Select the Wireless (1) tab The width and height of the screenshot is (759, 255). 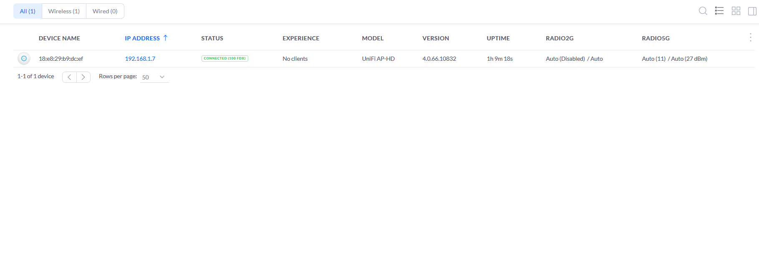pos(64,11)
